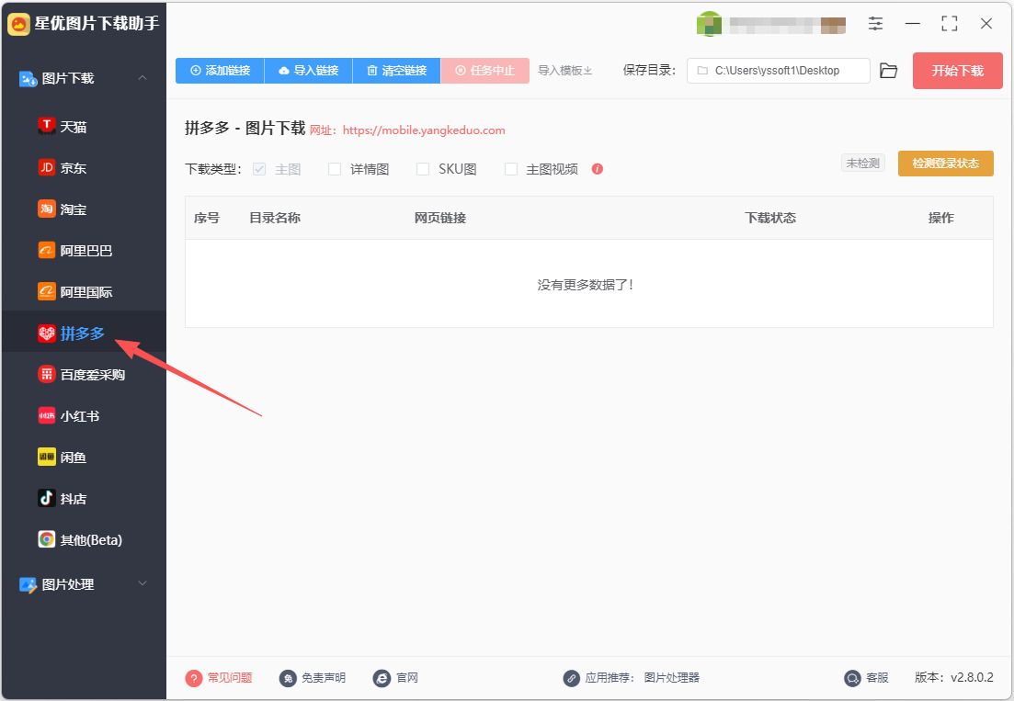Click the 开始下载 red button
Screen dimensions: 1014x701
click(957, 71)
